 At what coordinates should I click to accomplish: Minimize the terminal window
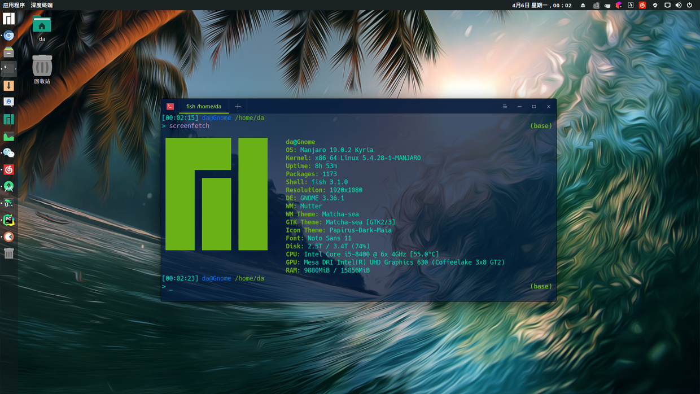click(x=519, y=106)
